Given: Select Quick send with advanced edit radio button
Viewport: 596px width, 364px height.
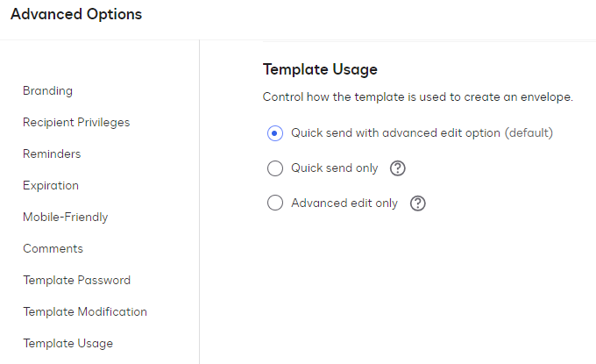Looking at the screenshot, I should point(275,133).
